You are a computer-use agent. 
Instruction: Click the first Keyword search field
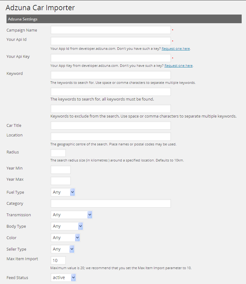pos(111,75)
